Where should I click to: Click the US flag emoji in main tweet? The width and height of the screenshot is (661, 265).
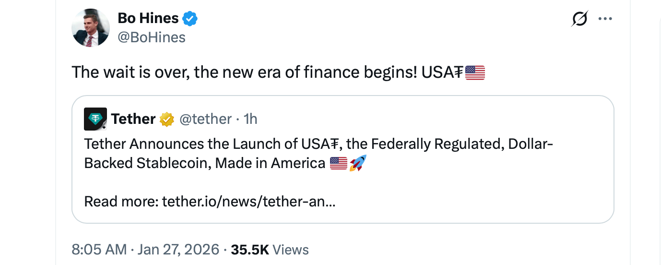(475, 73)
